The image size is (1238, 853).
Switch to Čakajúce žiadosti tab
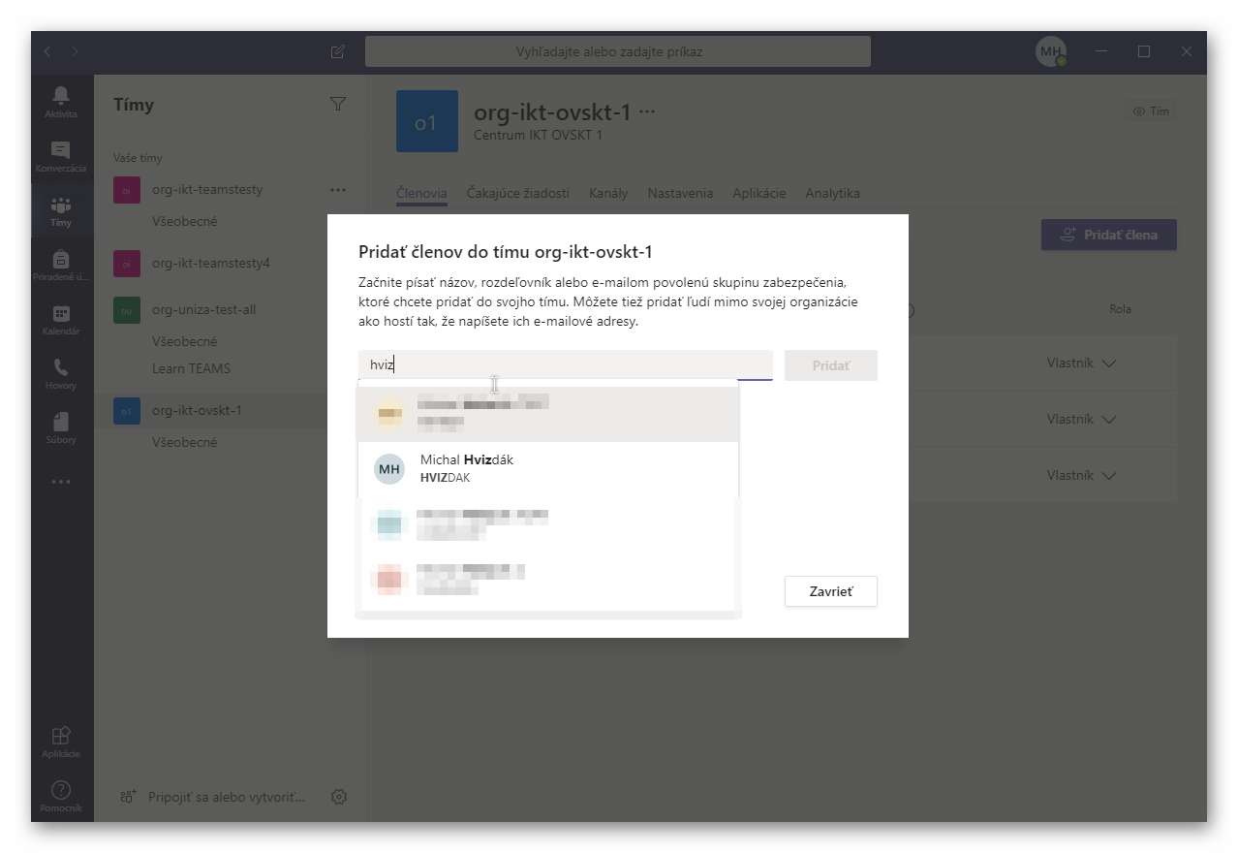tap(518, 193)
